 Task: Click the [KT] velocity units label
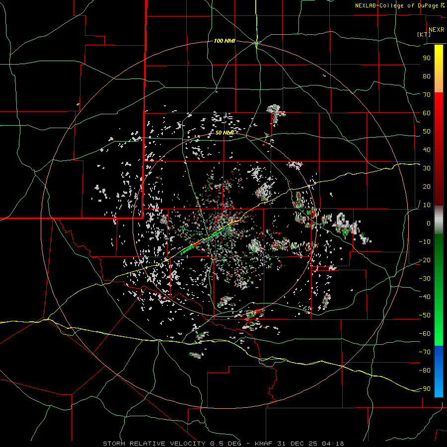coord(424,34)
